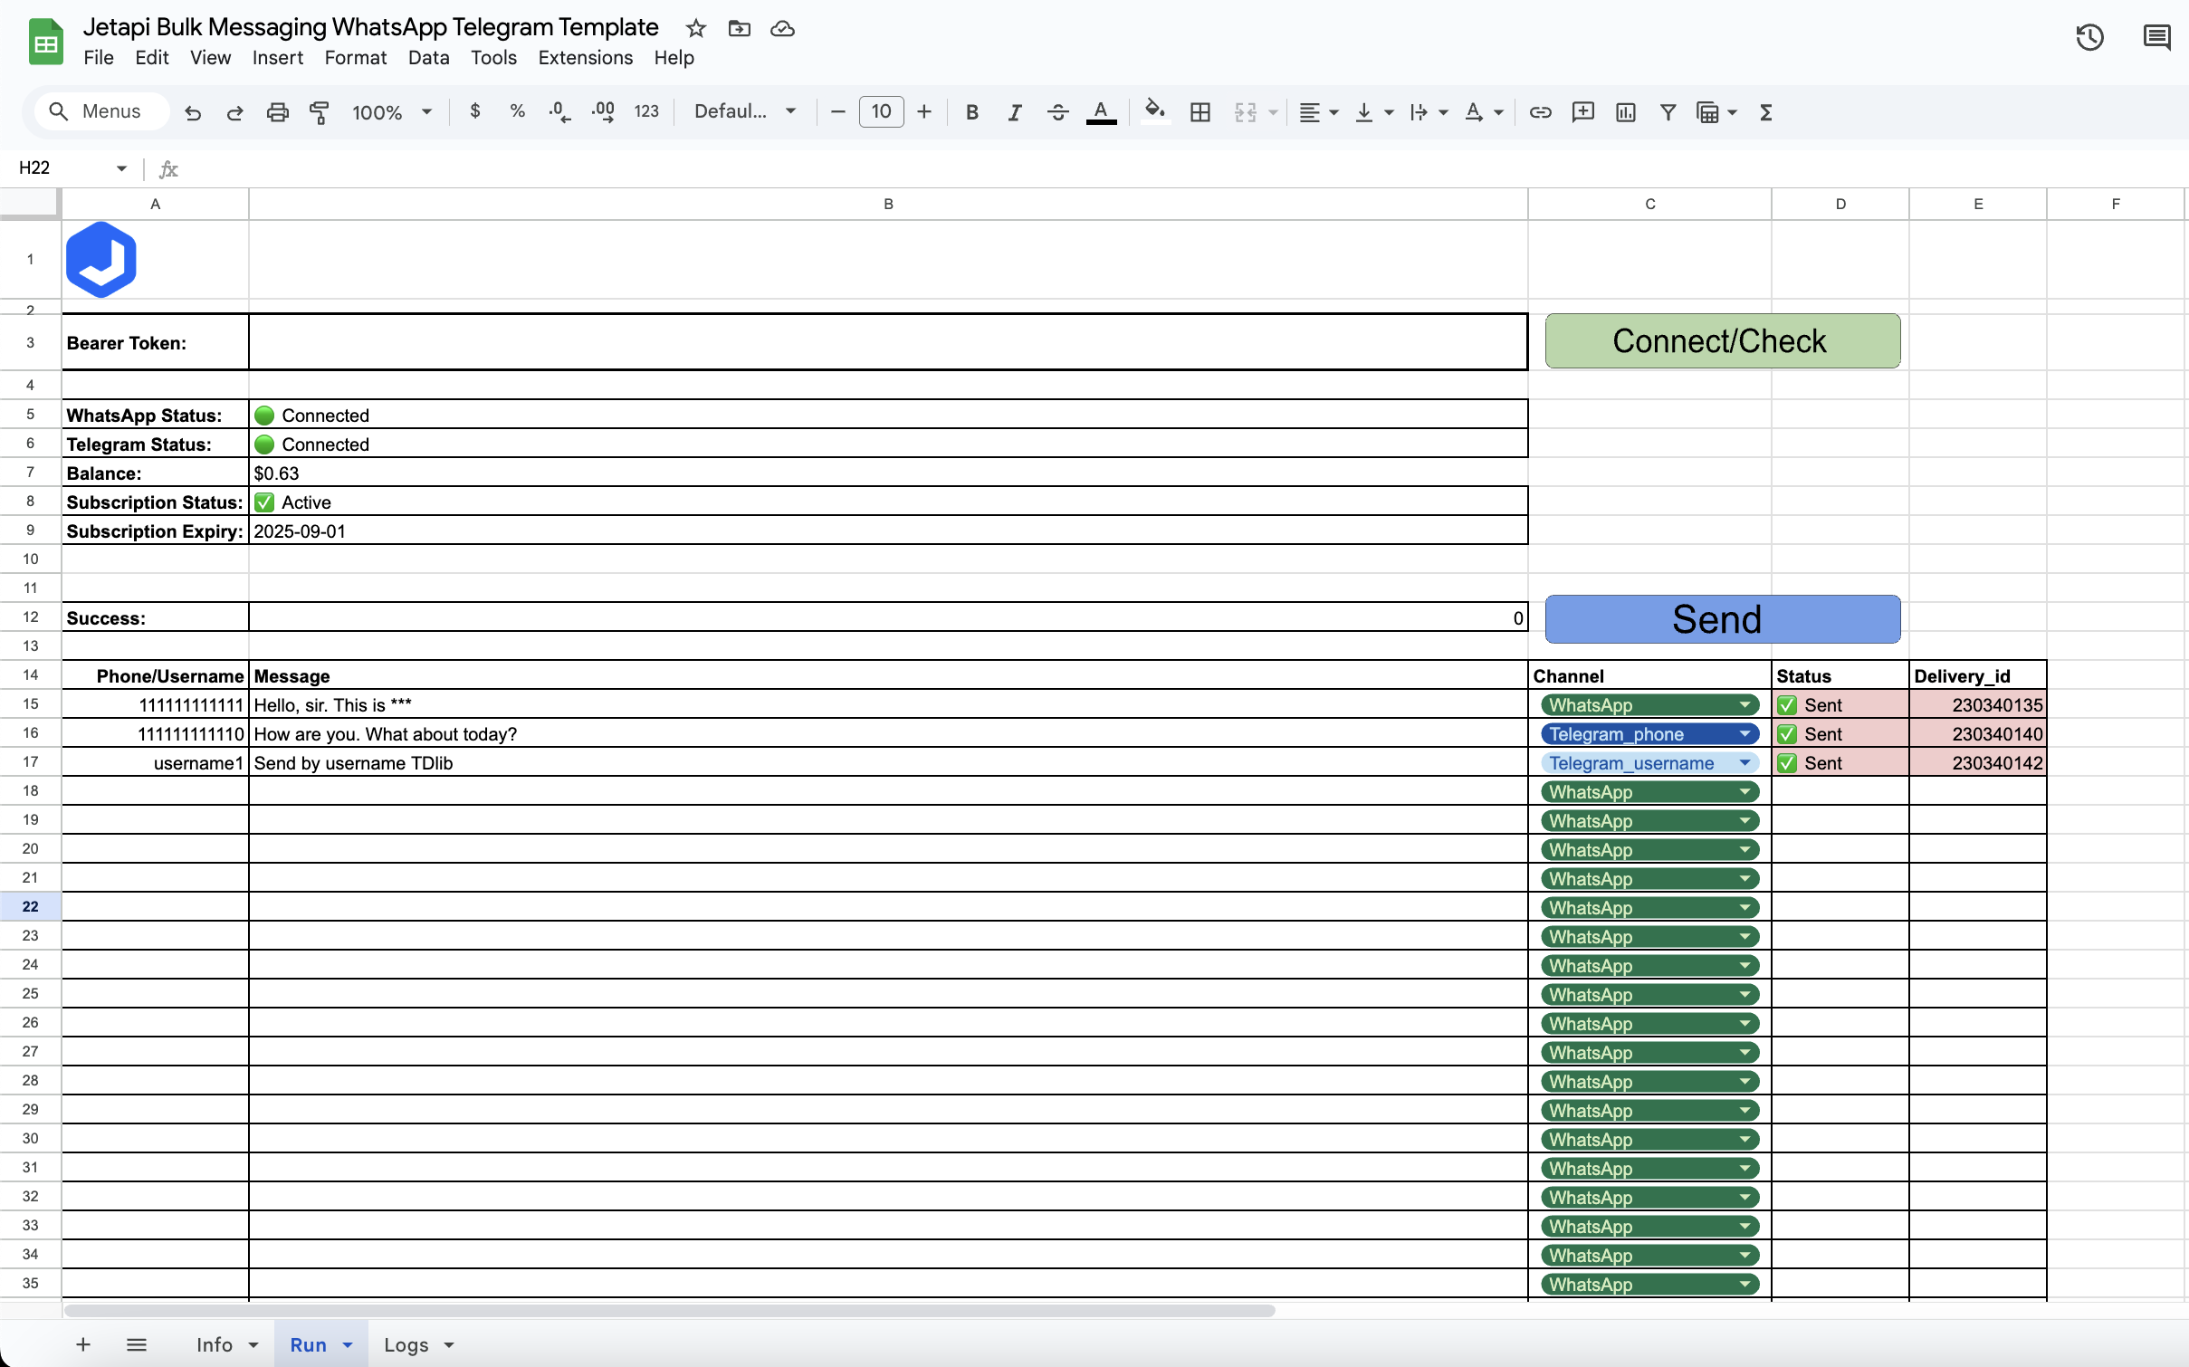The image size is (2189, 1367).
Task: Toggle strikethrough formatting
Action: [x=1057, y=112]
